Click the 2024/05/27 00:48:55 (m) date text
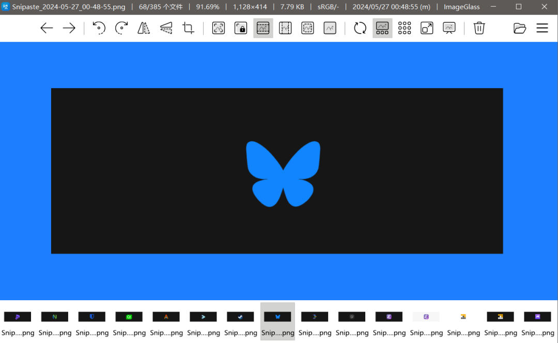558x343 pixels. [391, 7]
